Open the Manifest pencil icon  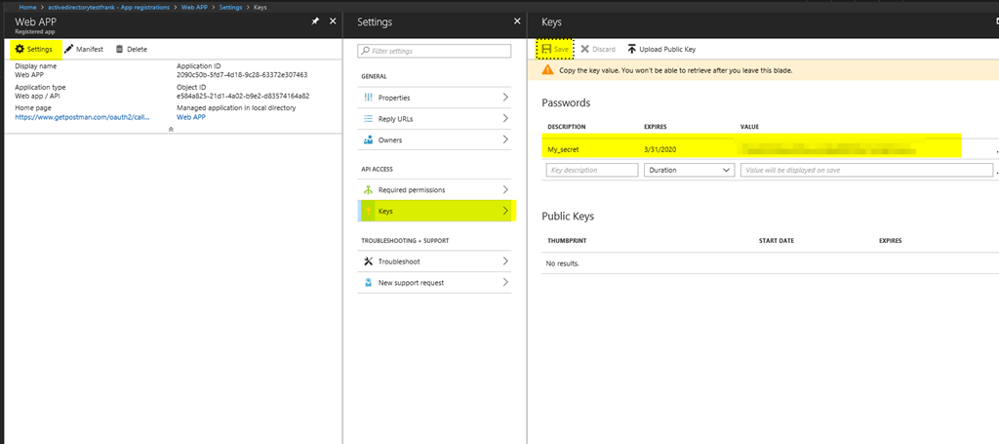click(69, 49)
